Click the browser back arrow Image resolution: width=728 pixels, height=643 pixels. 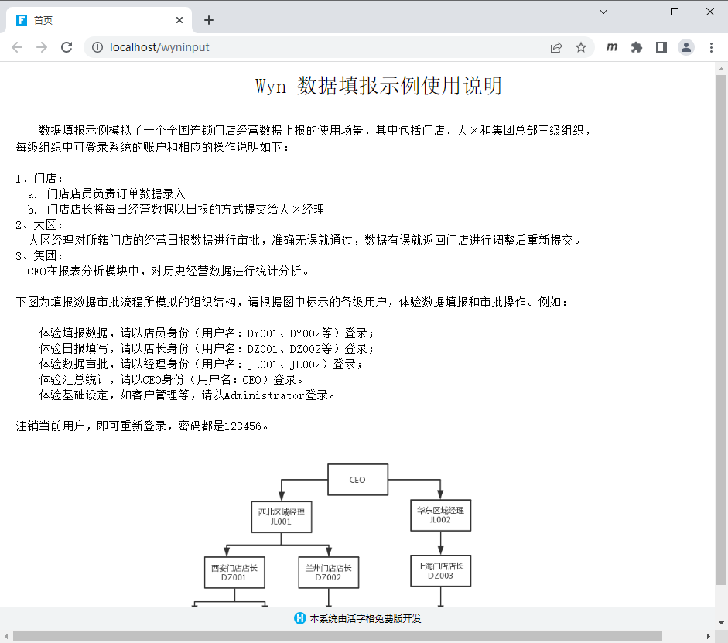(17, 47)
